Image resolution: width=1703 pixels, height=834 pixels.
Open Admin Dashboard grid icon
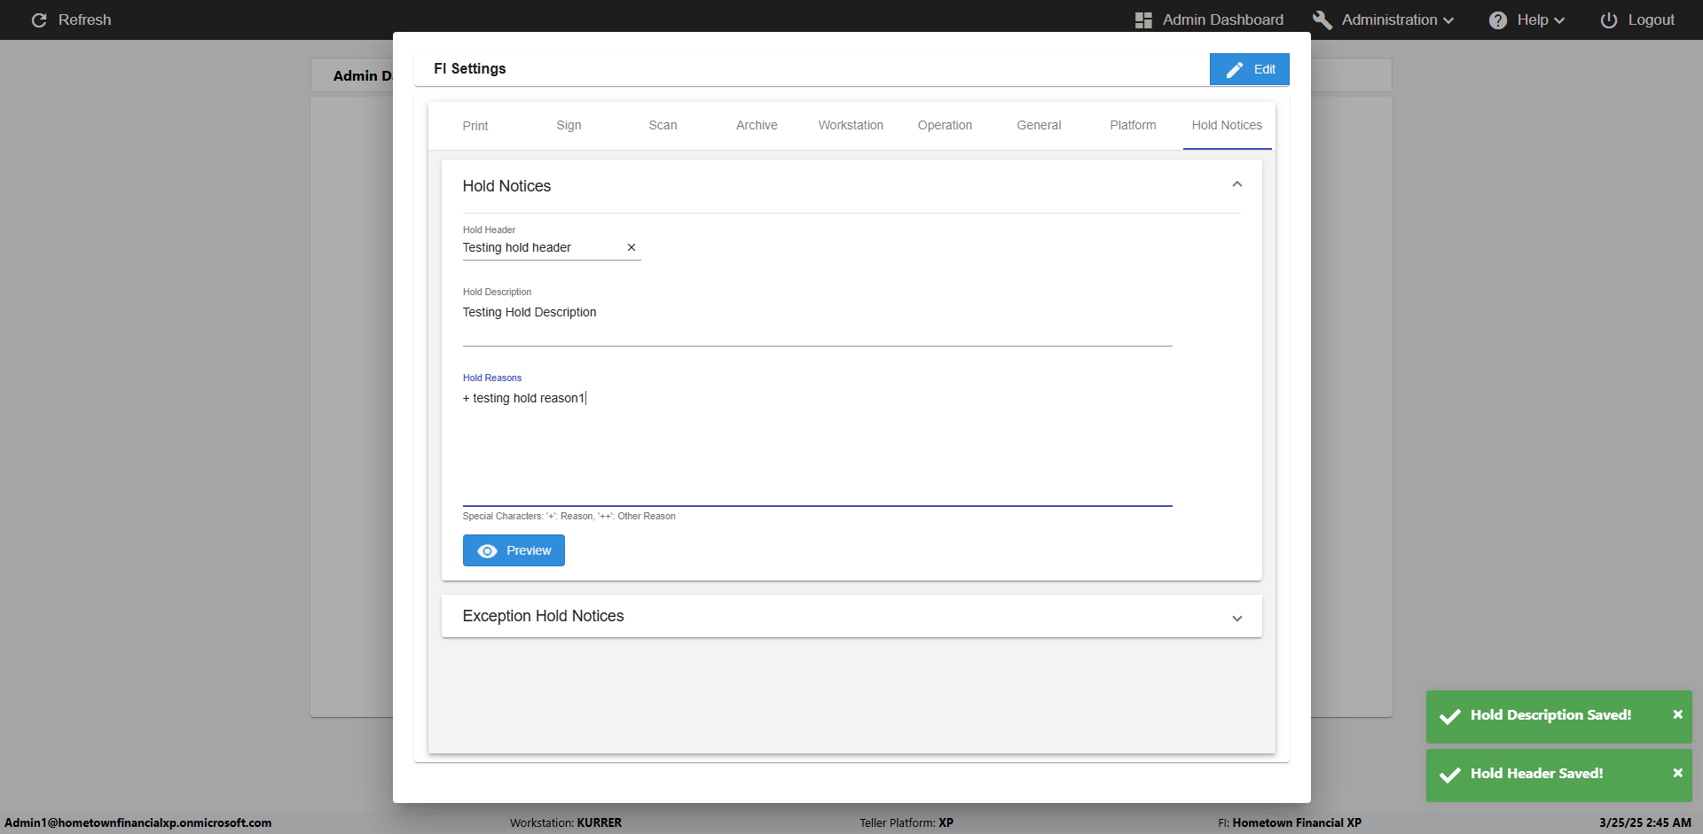tap(1143, 19)
